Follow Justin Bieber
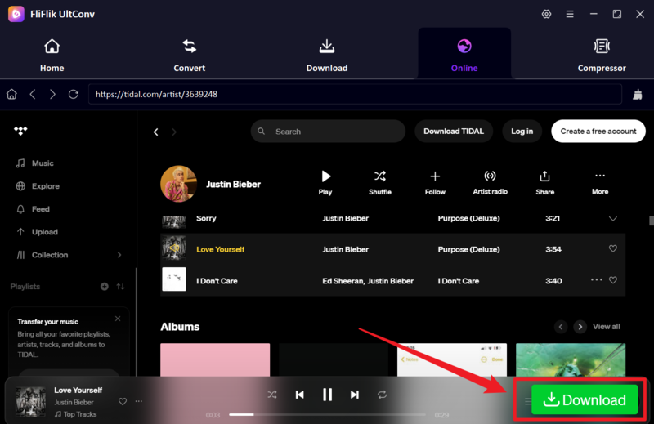The height and width of the screenshot is (424, 654). (435, 183)
